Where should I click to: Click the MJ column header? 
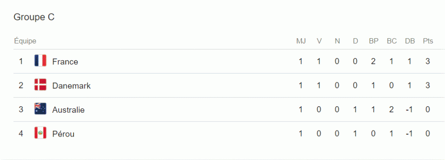pyautogui.click(x=301, y=41)
